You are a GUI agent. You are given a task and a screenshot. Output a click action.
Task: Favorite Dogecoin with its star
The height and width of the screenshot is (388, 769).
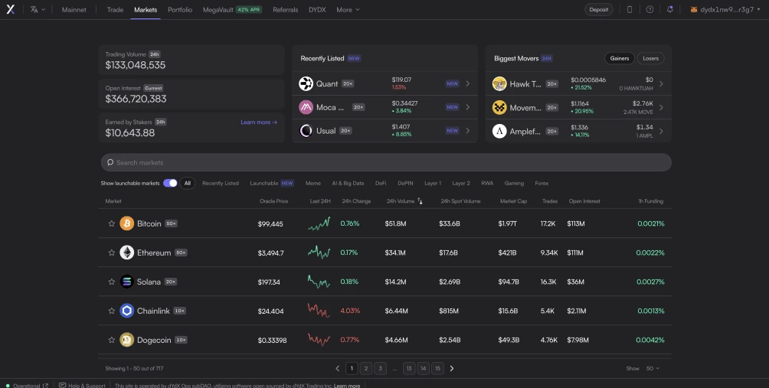click(x=111, y=340)
